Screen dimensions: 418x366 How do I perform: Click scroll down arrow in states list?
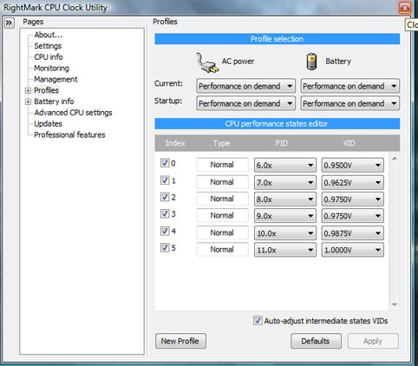click(395, 304)
